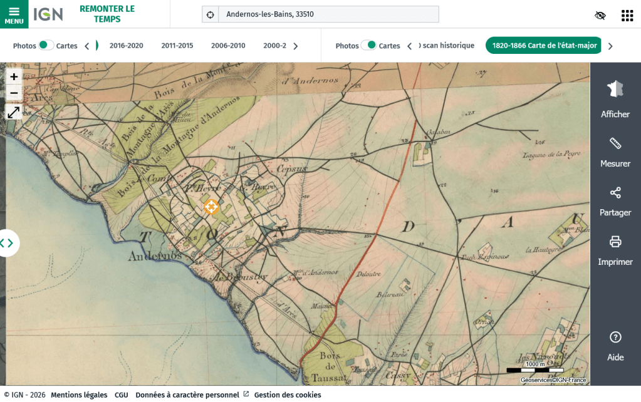Toggle right Photos/Cartes switch
Viewport: 641px width, 402px height.
coord(368,45)
